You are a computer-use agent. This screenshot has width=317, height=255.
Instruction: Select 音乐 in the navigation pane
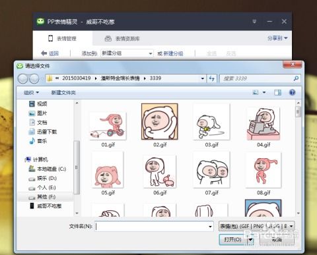pyautogui.click(x=38, y=141)
